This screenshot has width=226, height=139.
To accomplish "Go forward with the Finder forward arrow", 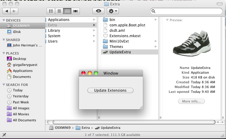I will (x=14, y=11).
